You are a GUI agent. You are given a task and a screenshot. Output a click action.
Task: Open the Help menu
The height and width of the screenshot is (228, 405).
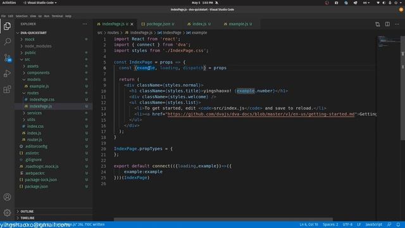click(68, 16)
